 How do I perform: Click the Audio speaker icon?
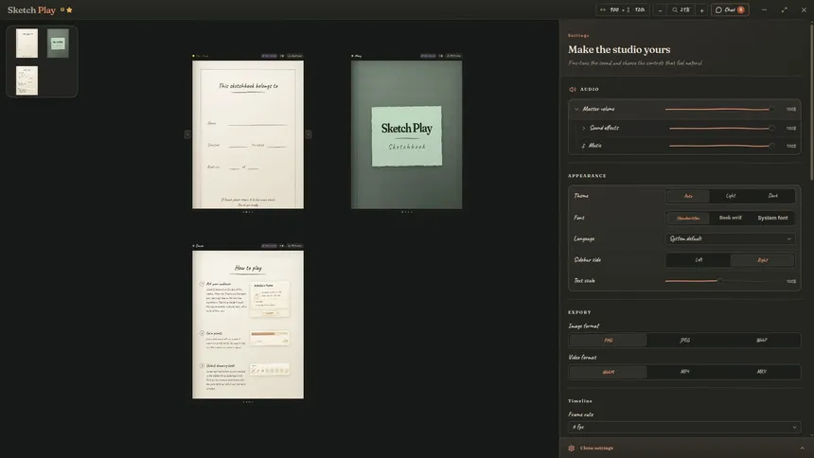(x=573, y=89)
